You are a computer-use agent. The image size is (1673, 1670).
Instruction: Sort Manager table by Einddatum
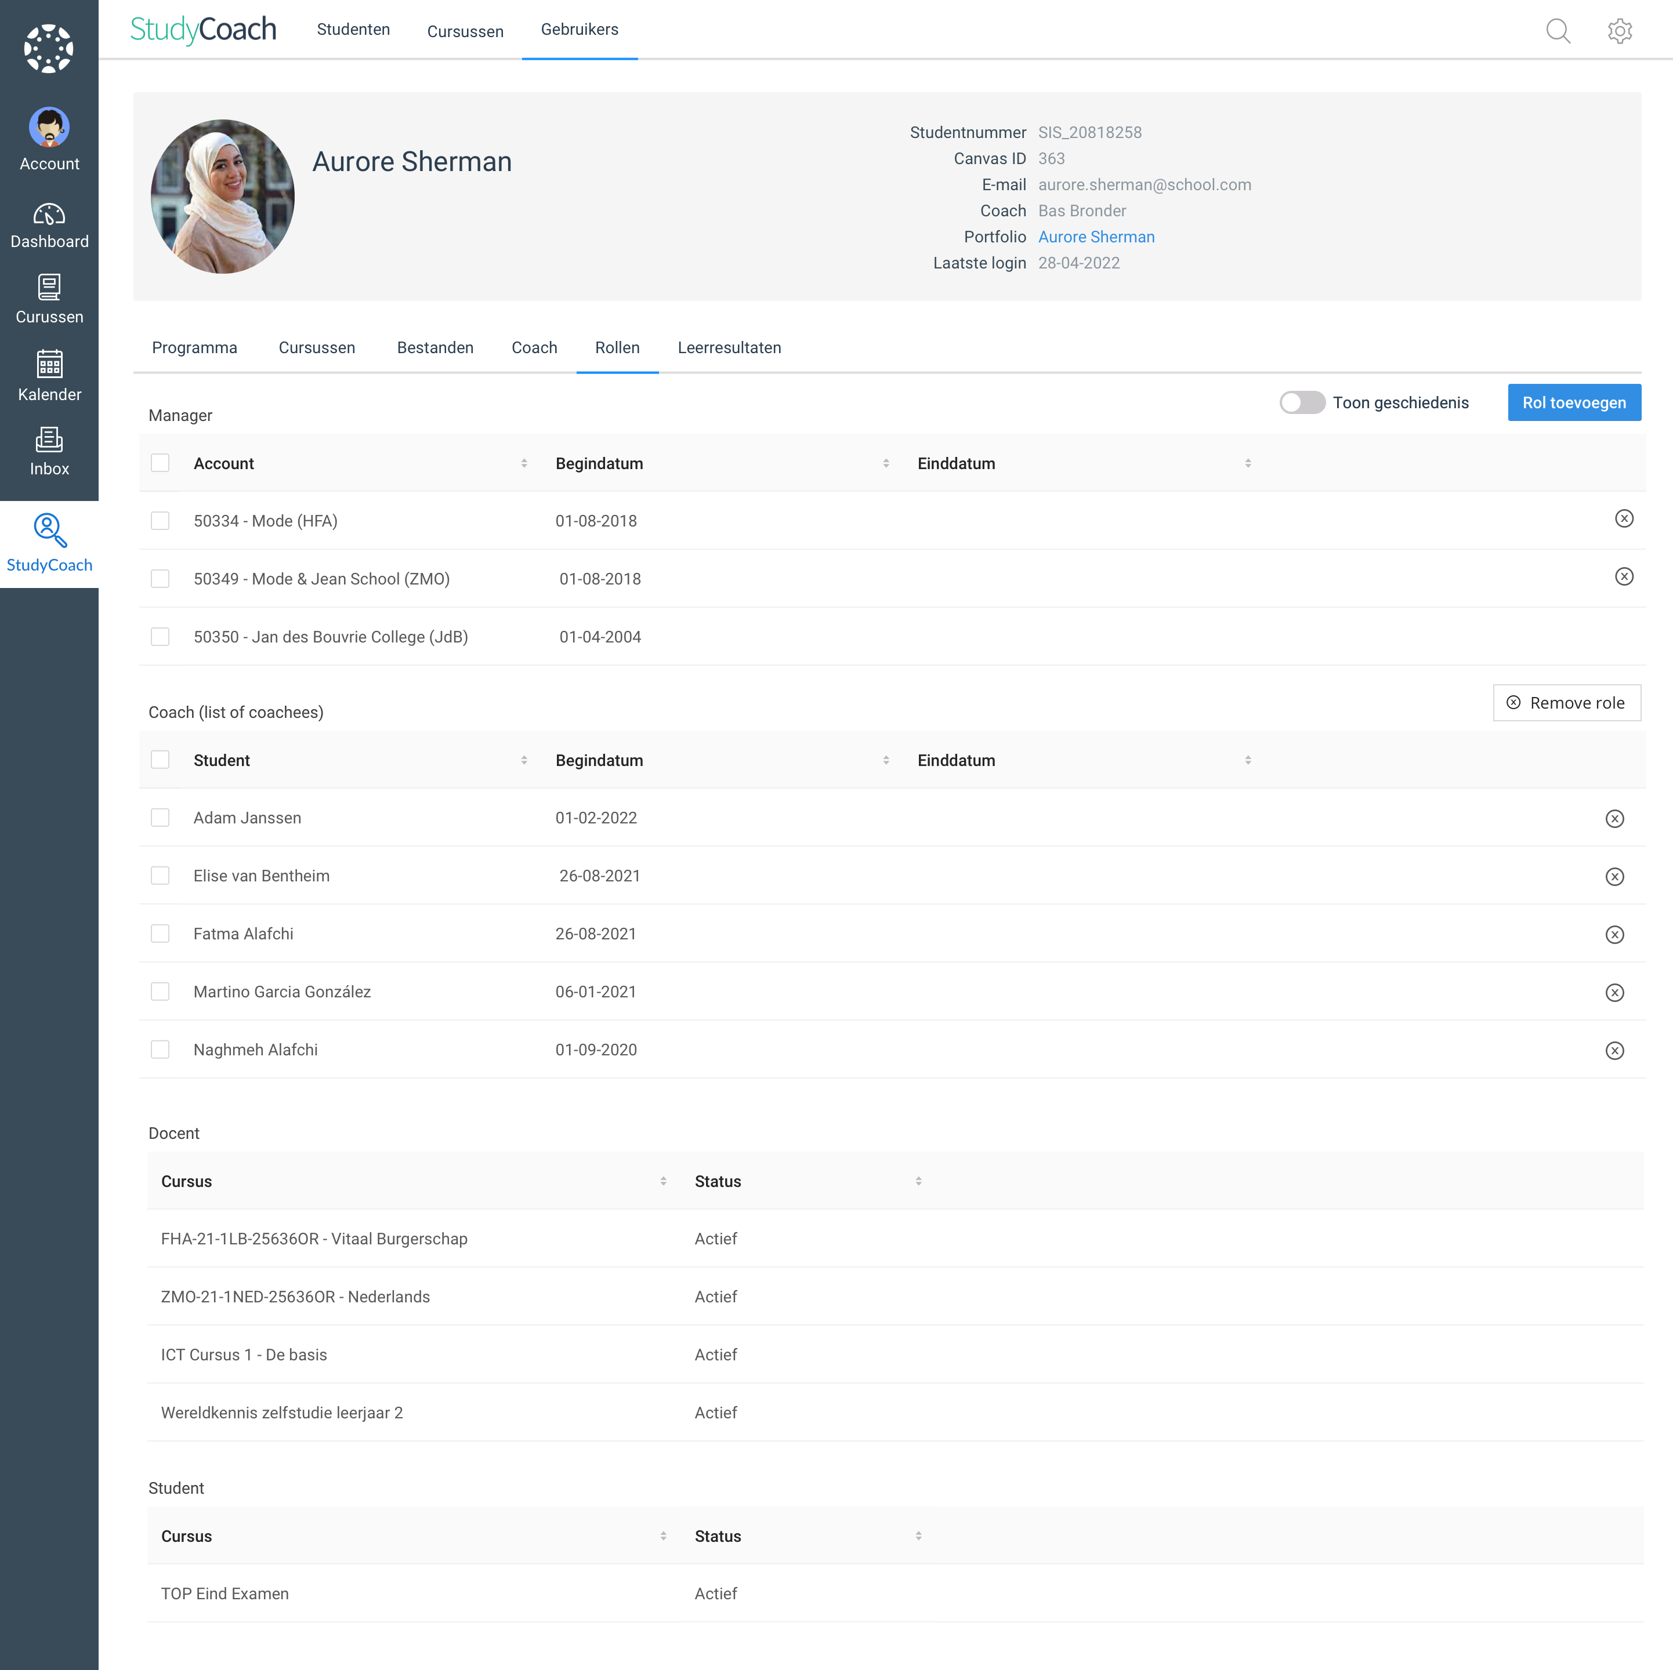pyautogui.click(x=1248, y=464)
